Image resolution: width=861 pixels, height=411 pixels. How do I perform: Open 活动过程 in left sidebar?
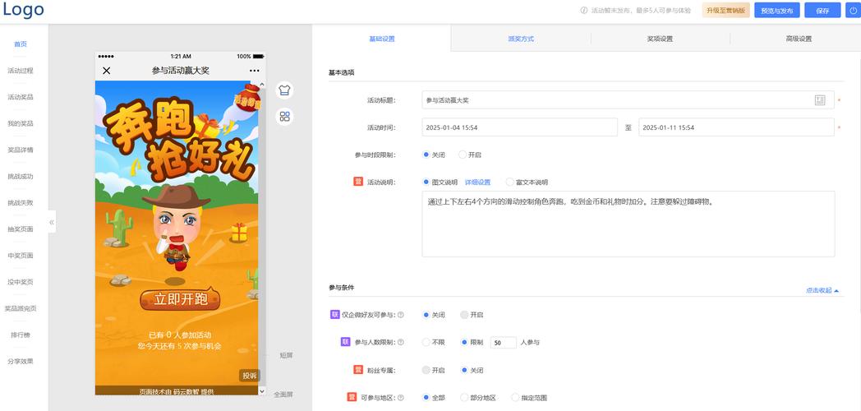point(21,71)
